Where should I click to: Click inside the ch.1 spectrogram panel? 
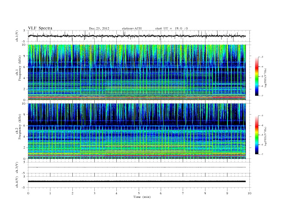(x=137, y=72)
